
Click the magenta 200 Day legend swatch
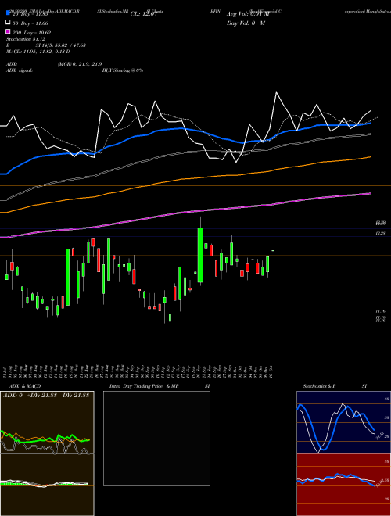pos(8,31)
